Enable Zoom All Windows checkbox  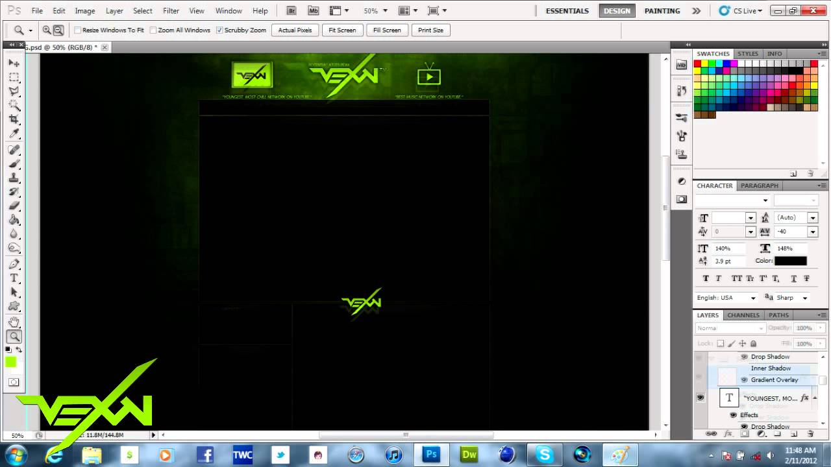[x=153, y=30]
